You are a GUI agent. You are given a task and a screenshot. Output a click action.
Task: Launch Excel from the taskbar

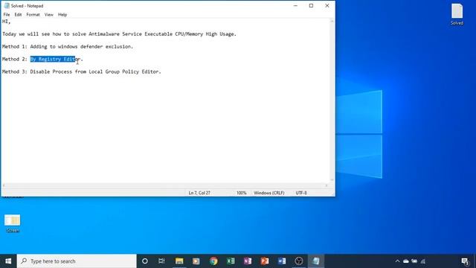point(231,261)
